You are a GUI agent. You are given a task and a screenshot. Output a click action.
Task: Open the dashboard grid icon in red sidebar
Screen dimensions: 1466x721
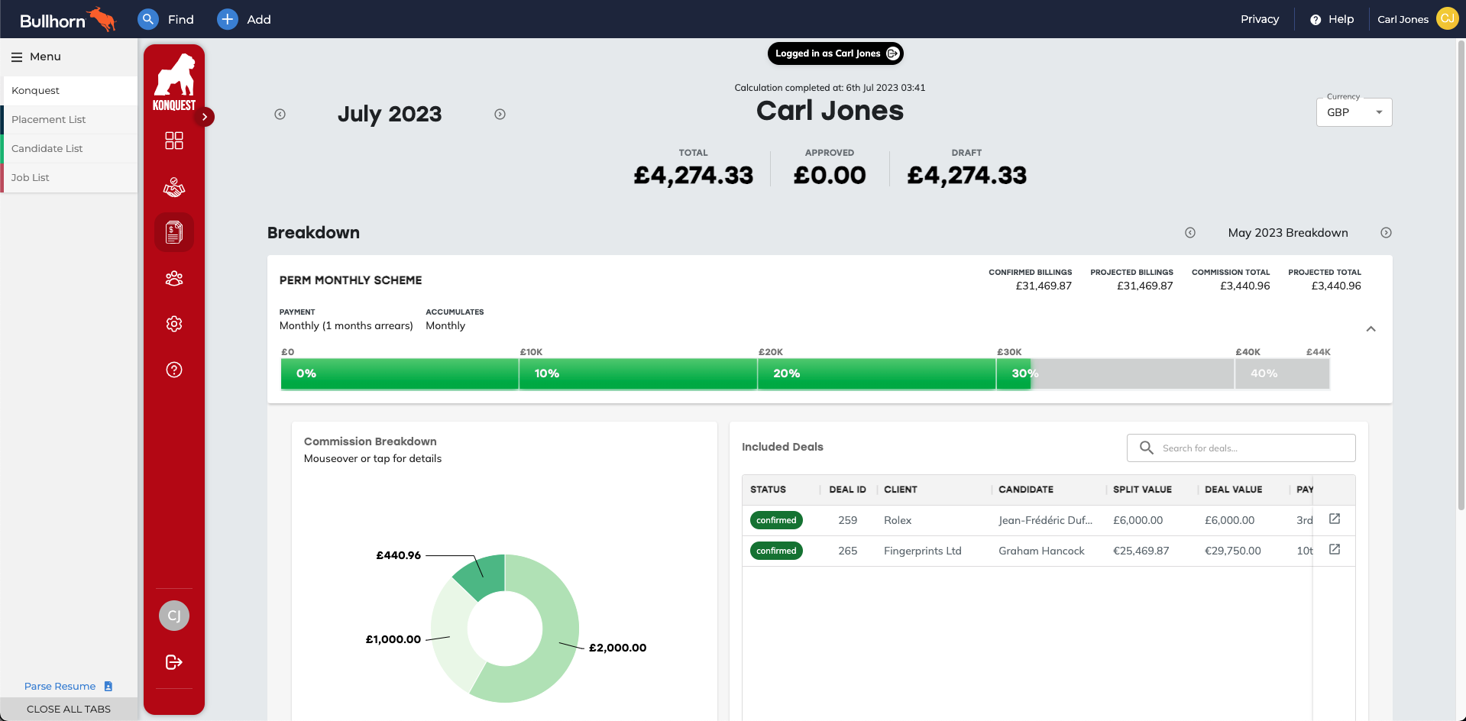[x=174, y=141]
